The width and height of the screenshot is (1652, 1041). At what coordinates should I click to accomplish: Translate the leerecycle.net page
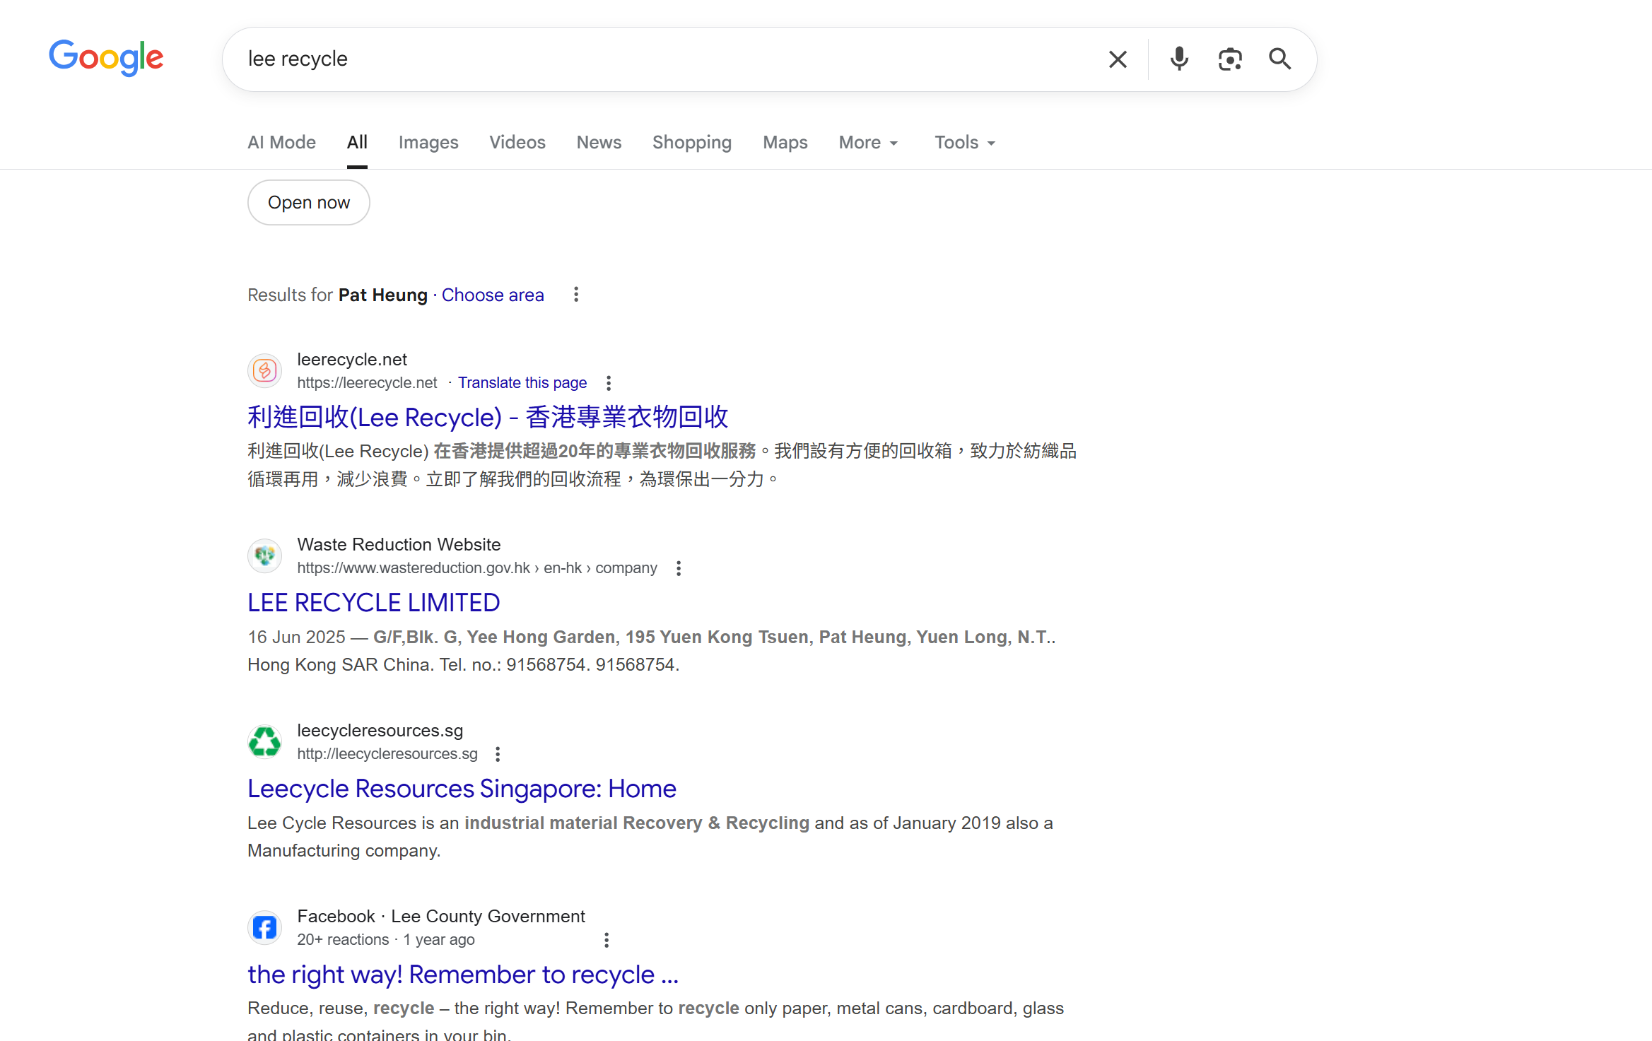click(x=522, y=382)
